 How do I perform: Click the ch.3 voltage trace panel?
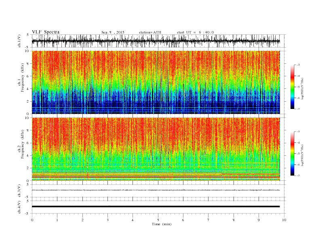pos(158,191)
